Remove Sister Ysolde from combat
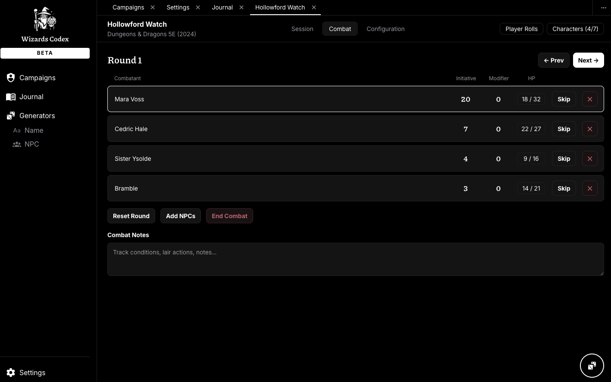Image resolution: width=611 pixels, height=382 pixels. [590, 159]
